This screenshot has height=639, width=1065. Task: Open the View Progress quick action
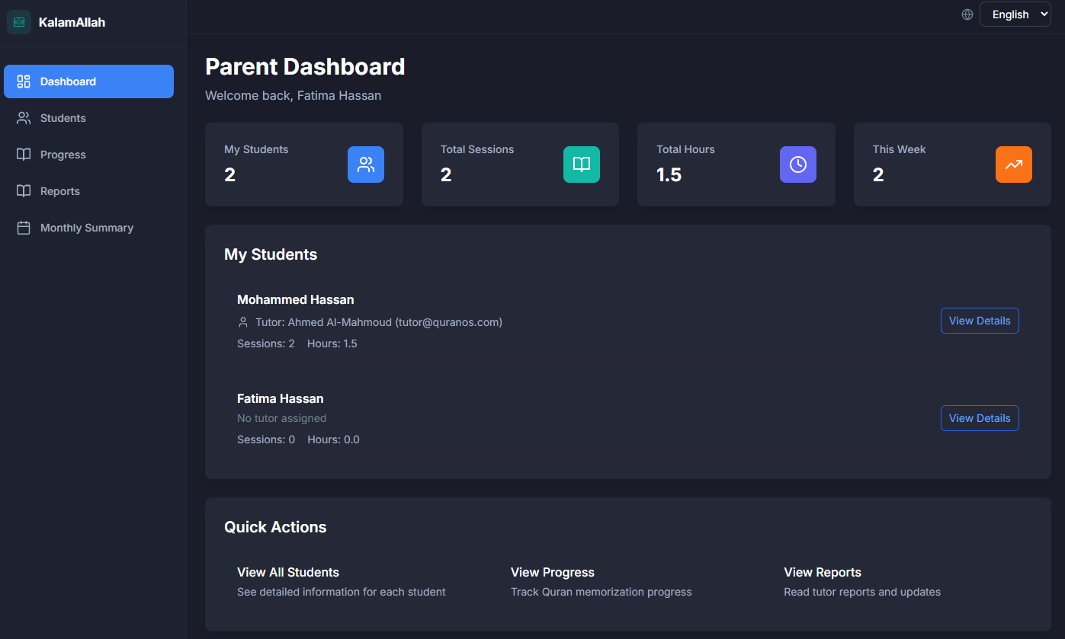552,572
